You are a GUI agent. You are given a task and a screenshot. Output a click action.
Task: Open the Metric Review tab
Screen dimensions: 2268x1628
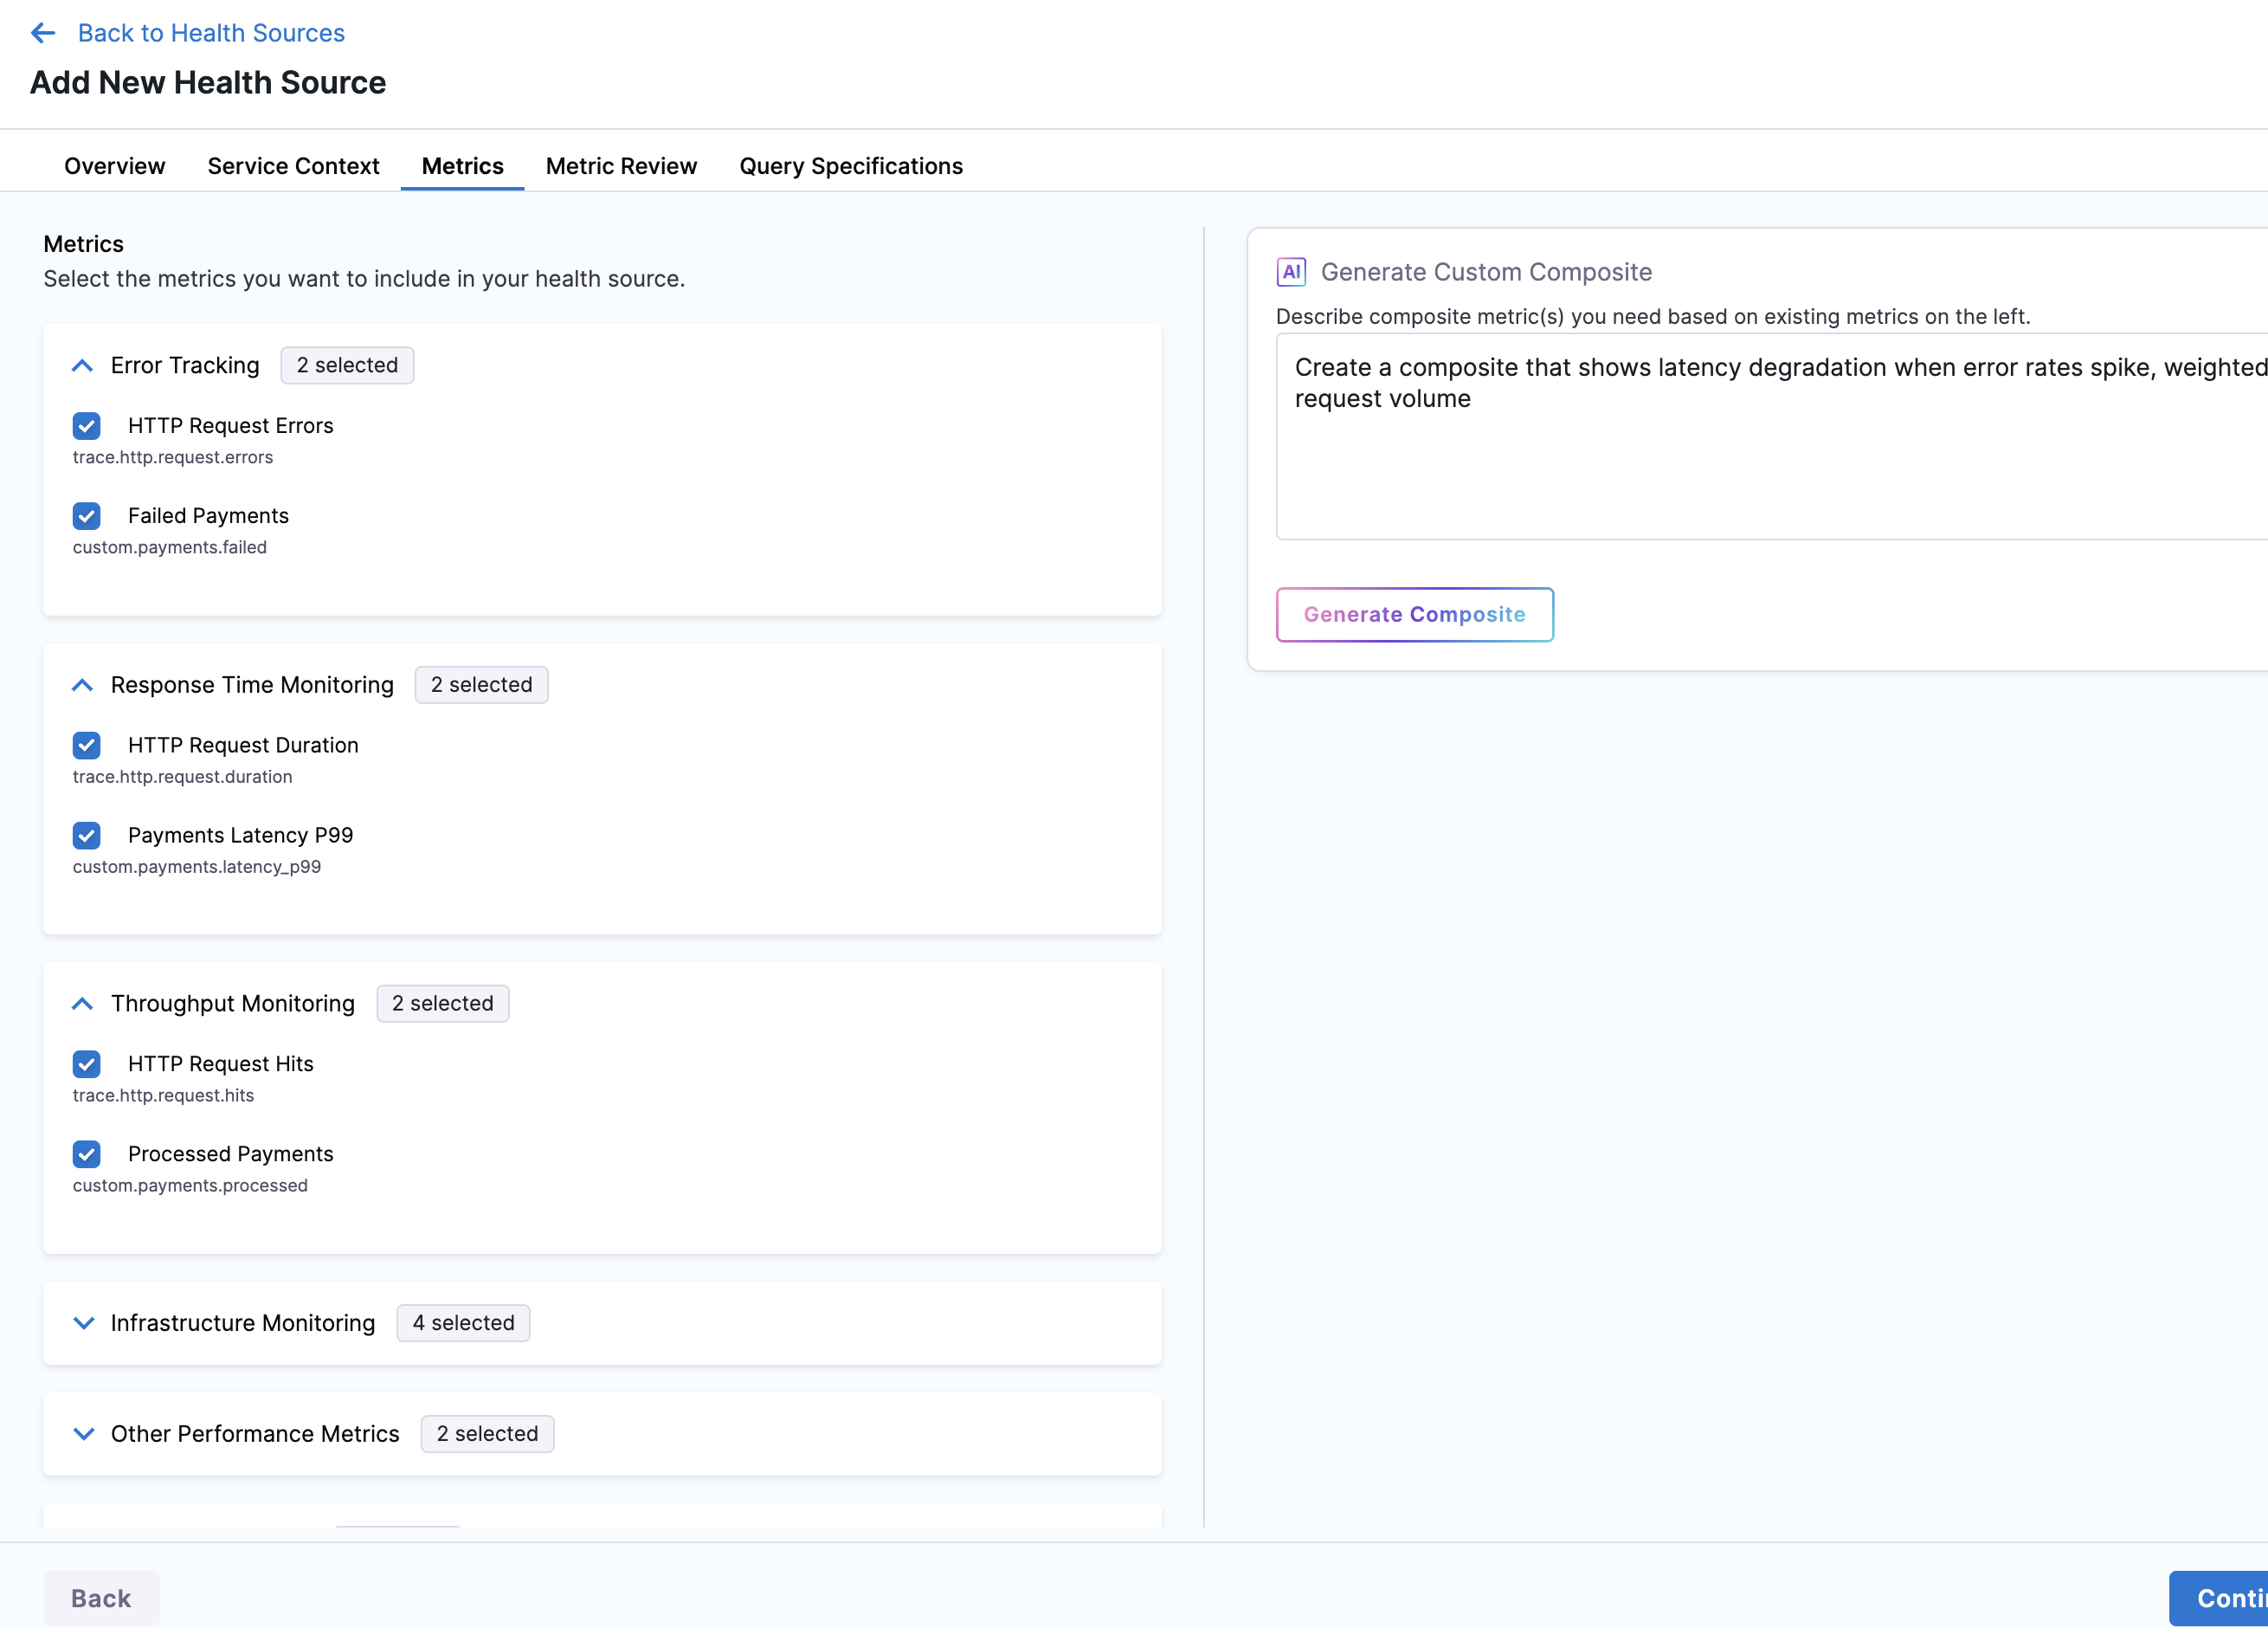click(621, 166)
